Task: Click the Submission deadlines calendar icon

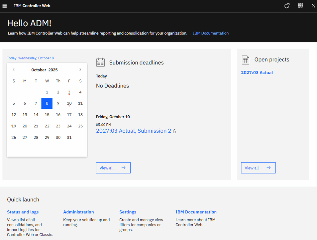Action: [x=100, y=62]
